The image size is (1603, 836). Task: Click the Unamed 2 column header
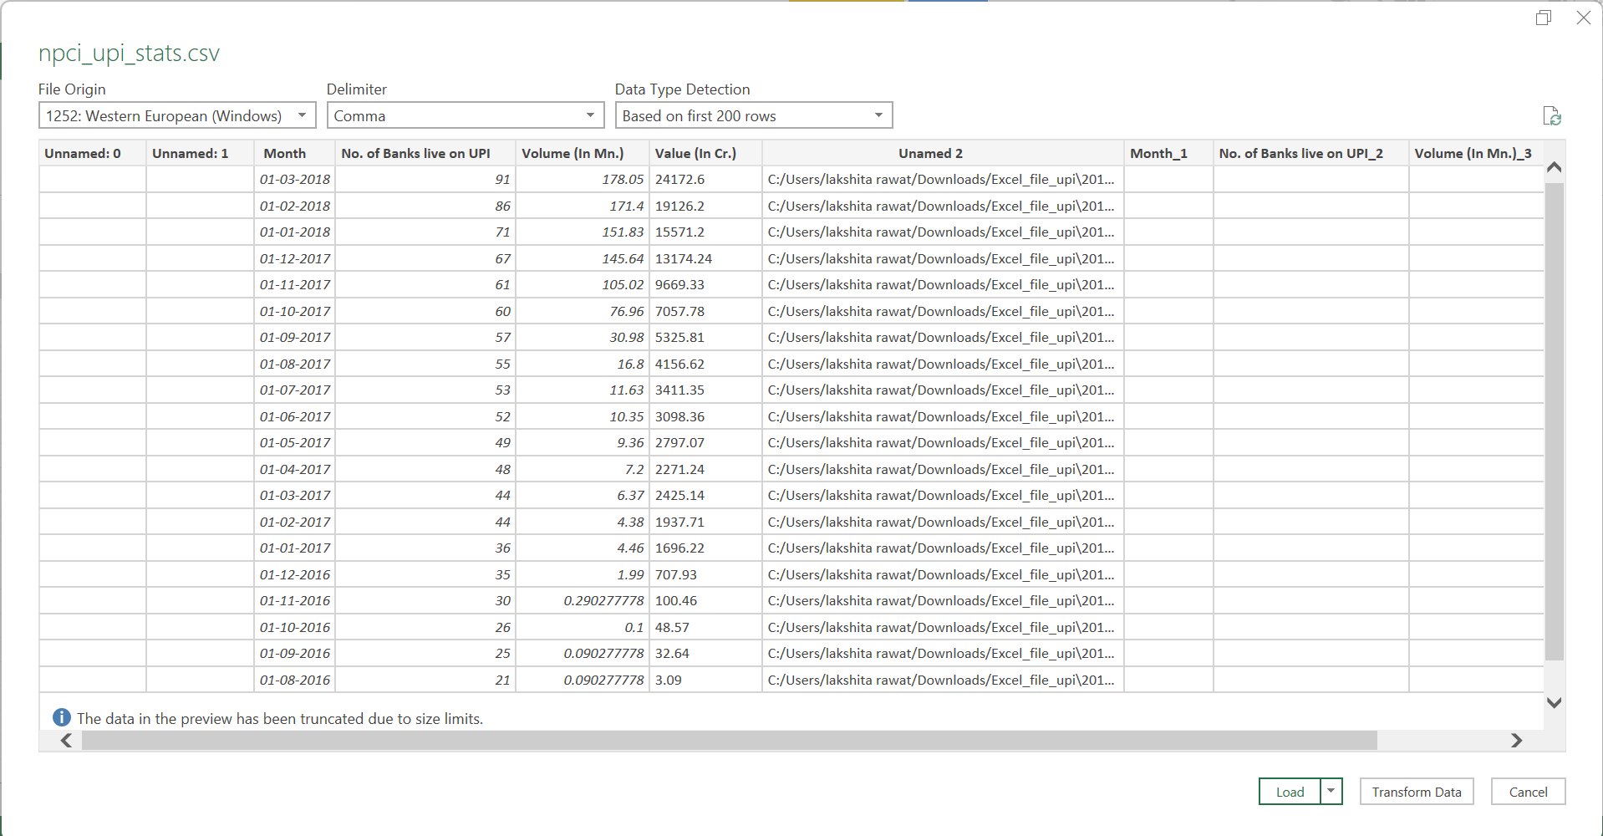[930, 153]
